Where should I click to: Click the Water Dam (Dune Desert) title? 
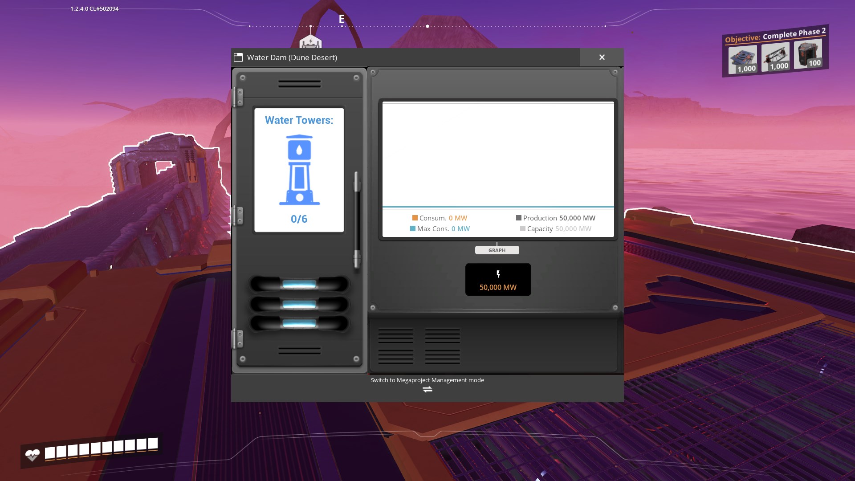click(292, 57)
